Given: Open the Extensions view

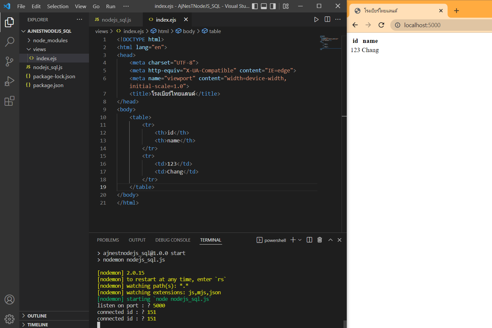Looking at the screenshot, I should 9,101.
